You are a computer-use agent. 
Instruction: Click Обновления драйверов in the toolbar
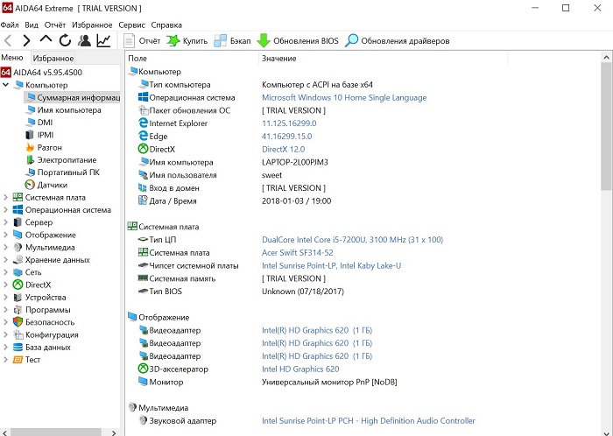coord(398,40)
